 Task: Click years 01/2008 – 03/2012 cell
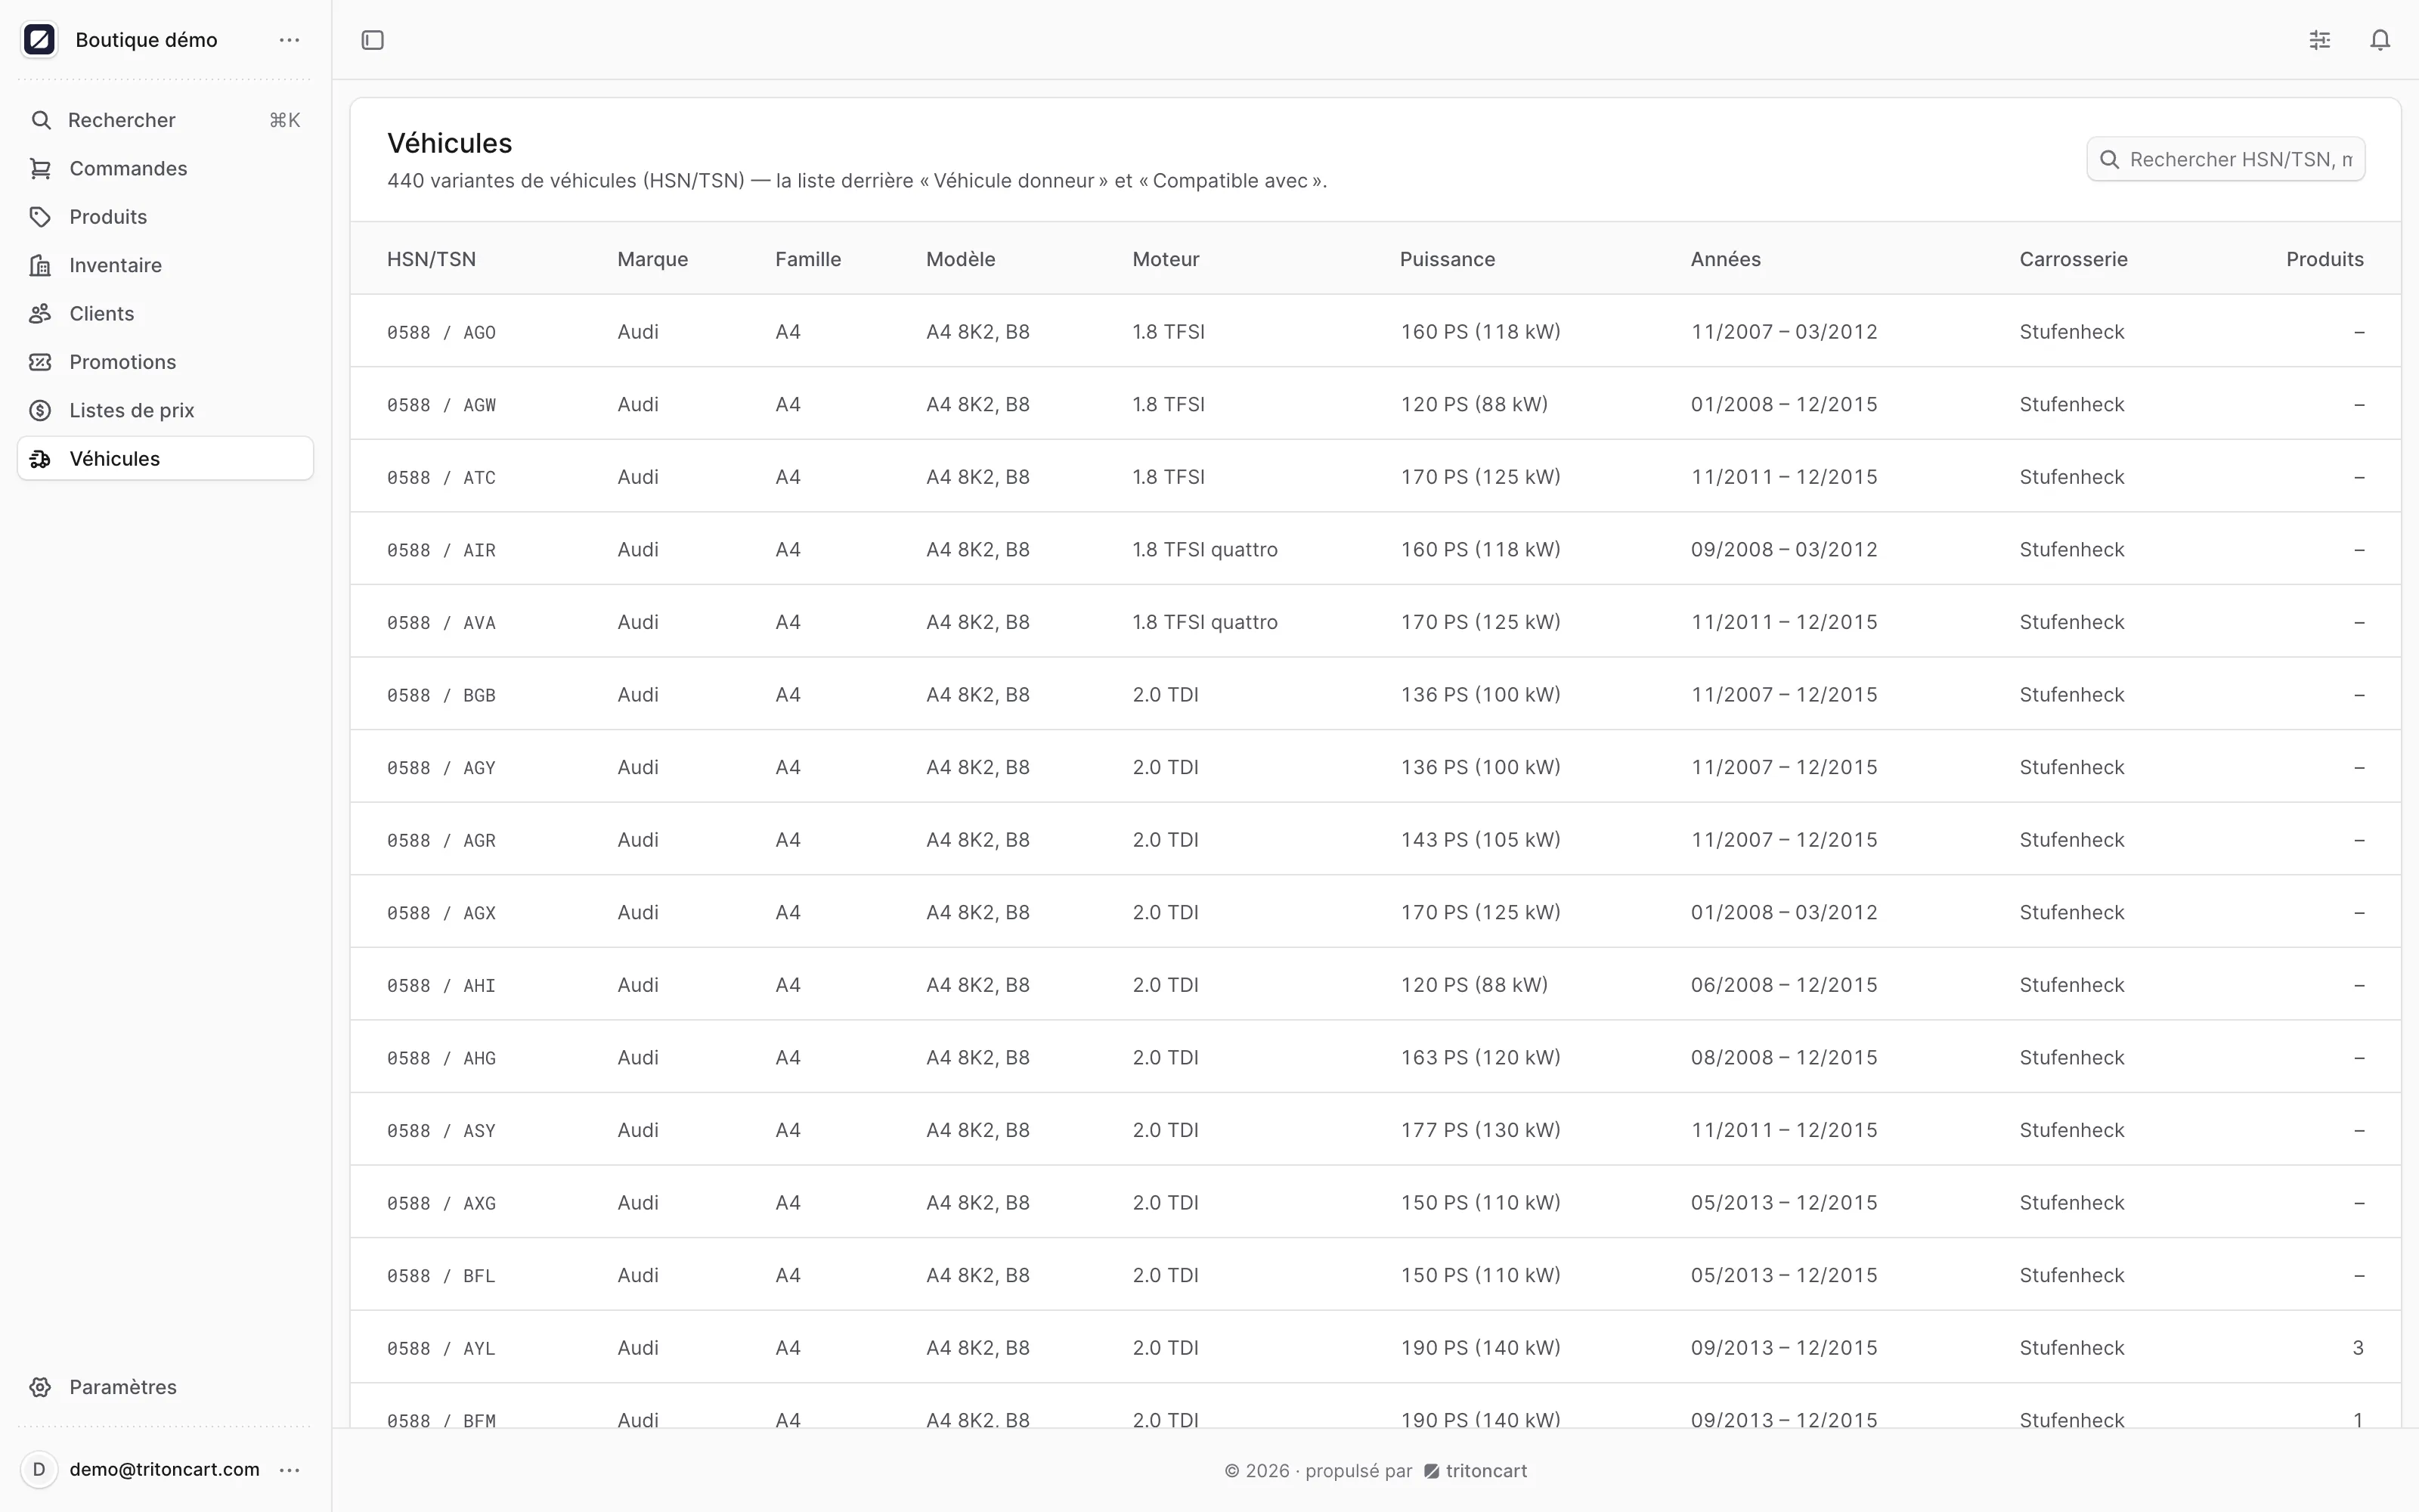[x=1783, y=912]
